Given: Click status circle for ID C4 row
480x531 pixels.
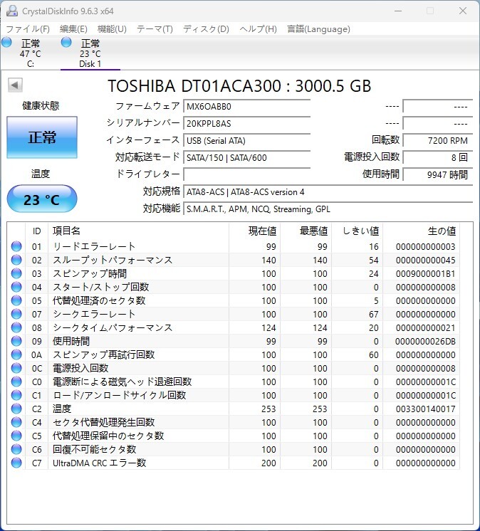Looking at the screenshot, I should point(16,422).
